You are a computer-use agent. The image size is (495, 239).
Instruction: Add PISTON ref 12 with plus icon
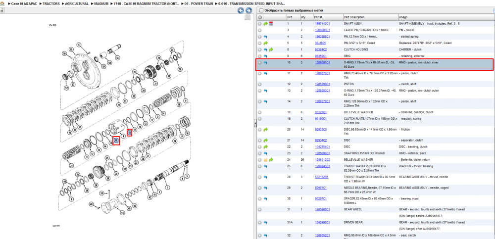pos(259,84)
